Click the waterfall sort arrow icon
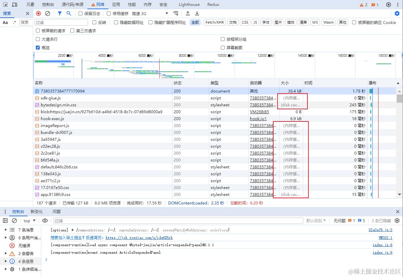 point(398,83)
